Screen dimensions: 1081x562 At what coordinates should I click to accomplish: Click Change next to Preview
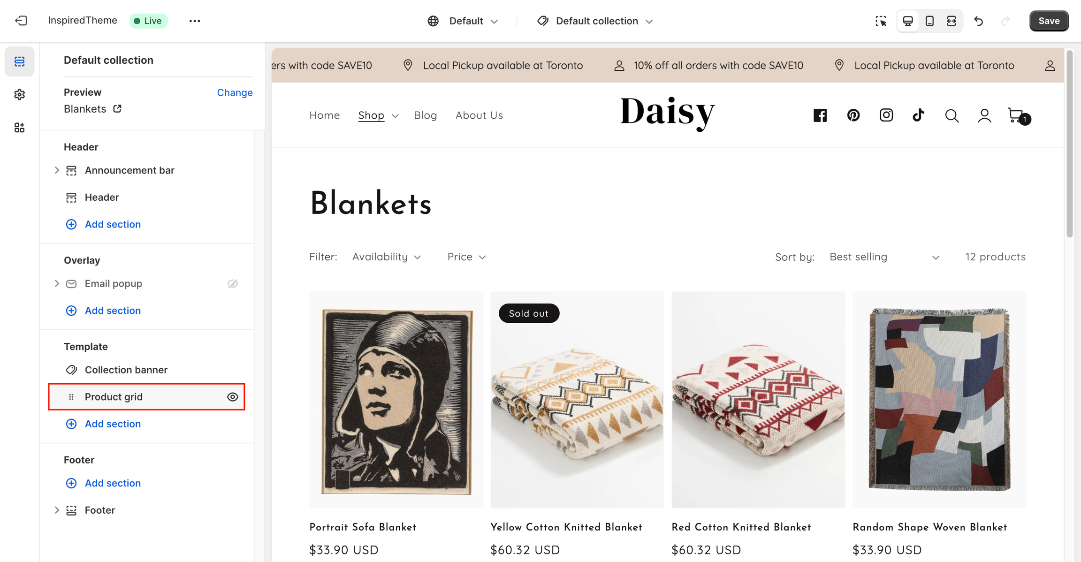(x=235, y=92)
